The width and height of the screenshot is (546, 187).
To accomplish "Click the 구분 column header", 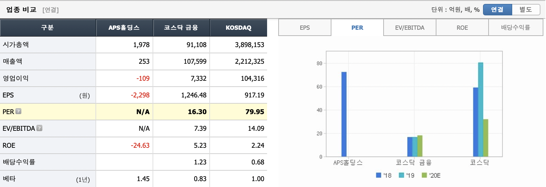I will click(x=48, y=27).
